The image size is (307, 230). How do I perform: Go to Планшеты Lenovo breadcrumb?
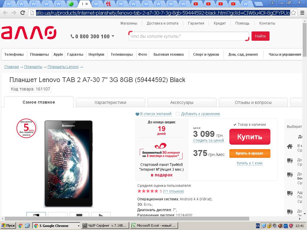[x=63, y=67]
